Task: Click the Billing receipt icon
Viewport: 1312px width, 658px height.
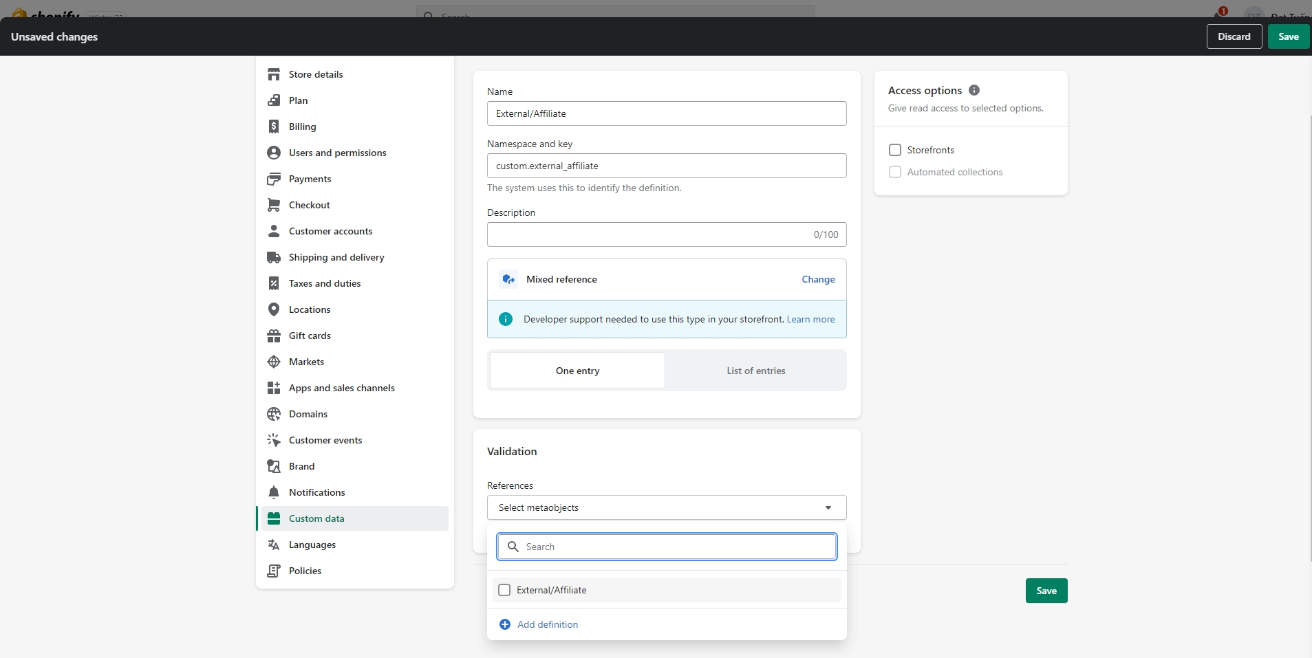Action: [274, 127]
